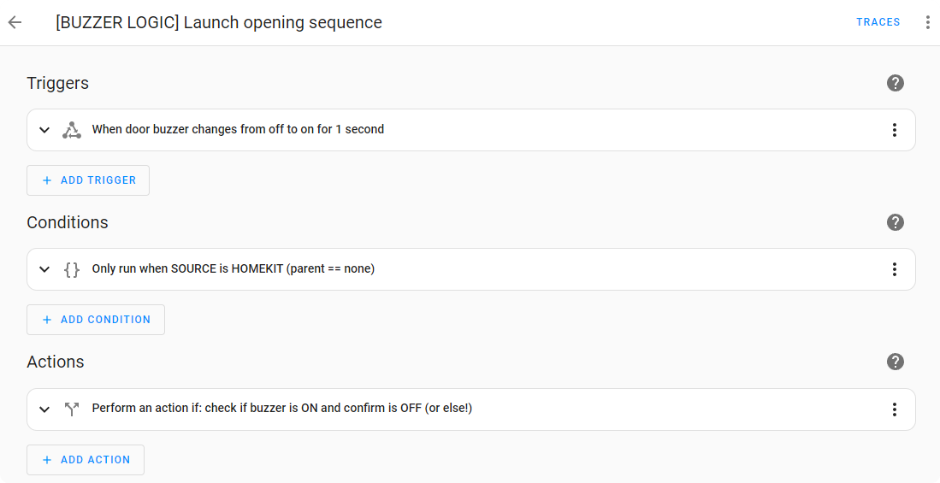
Task: Click the template braces icon on condition
Action: click(x=72, y=269)
